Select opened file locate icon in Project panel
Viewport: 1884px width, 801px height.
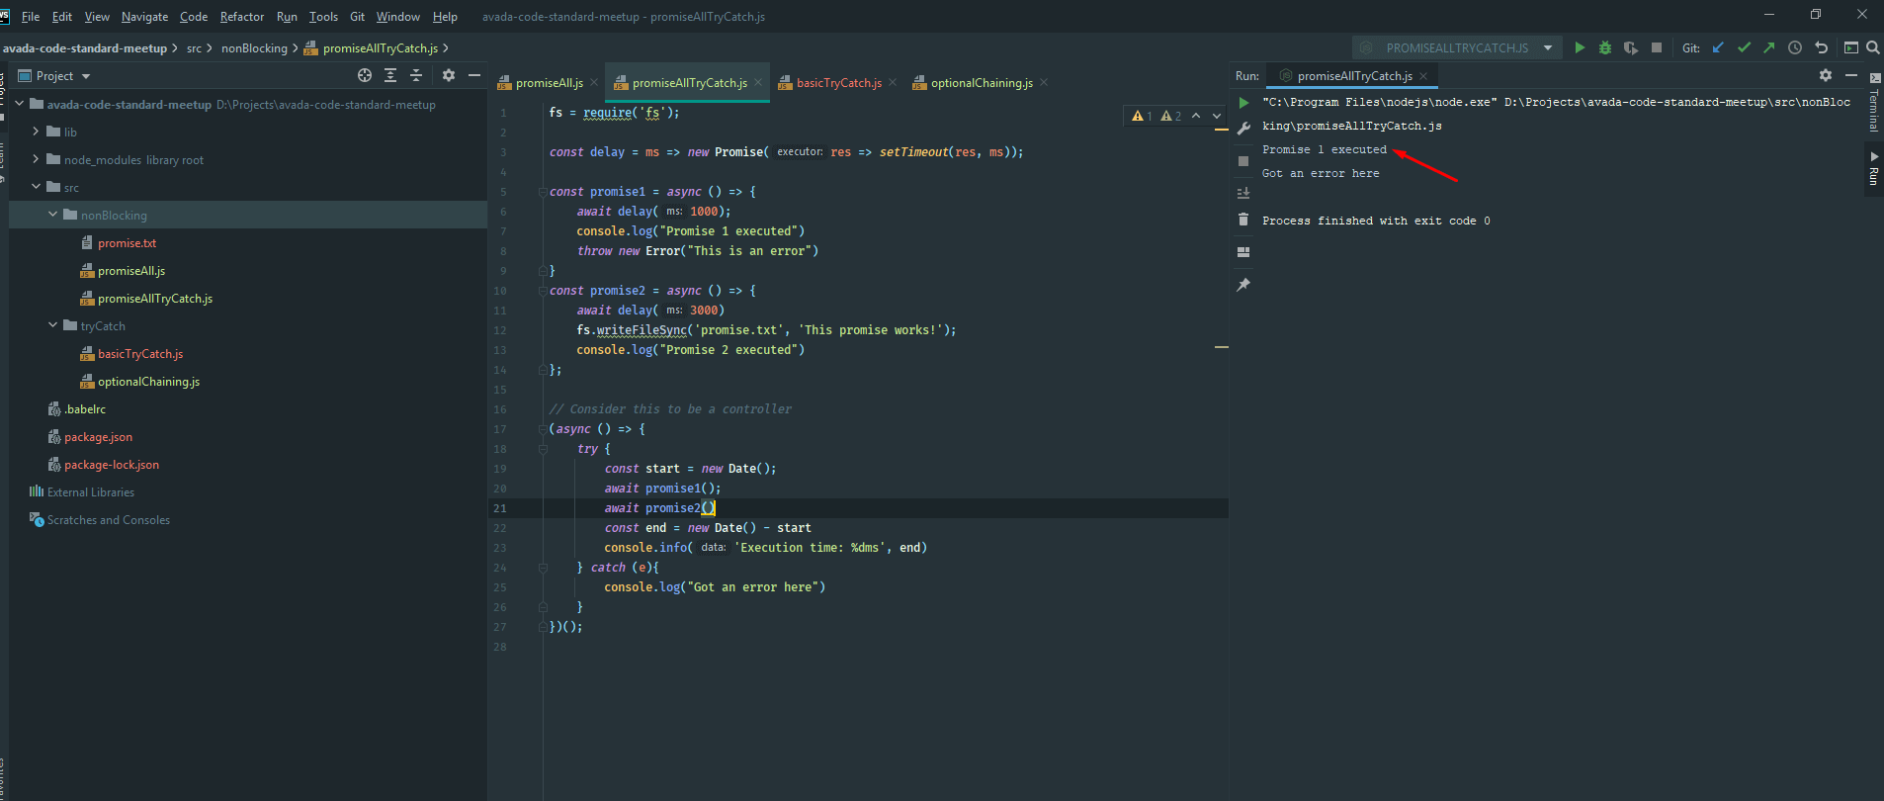[365, 75]
